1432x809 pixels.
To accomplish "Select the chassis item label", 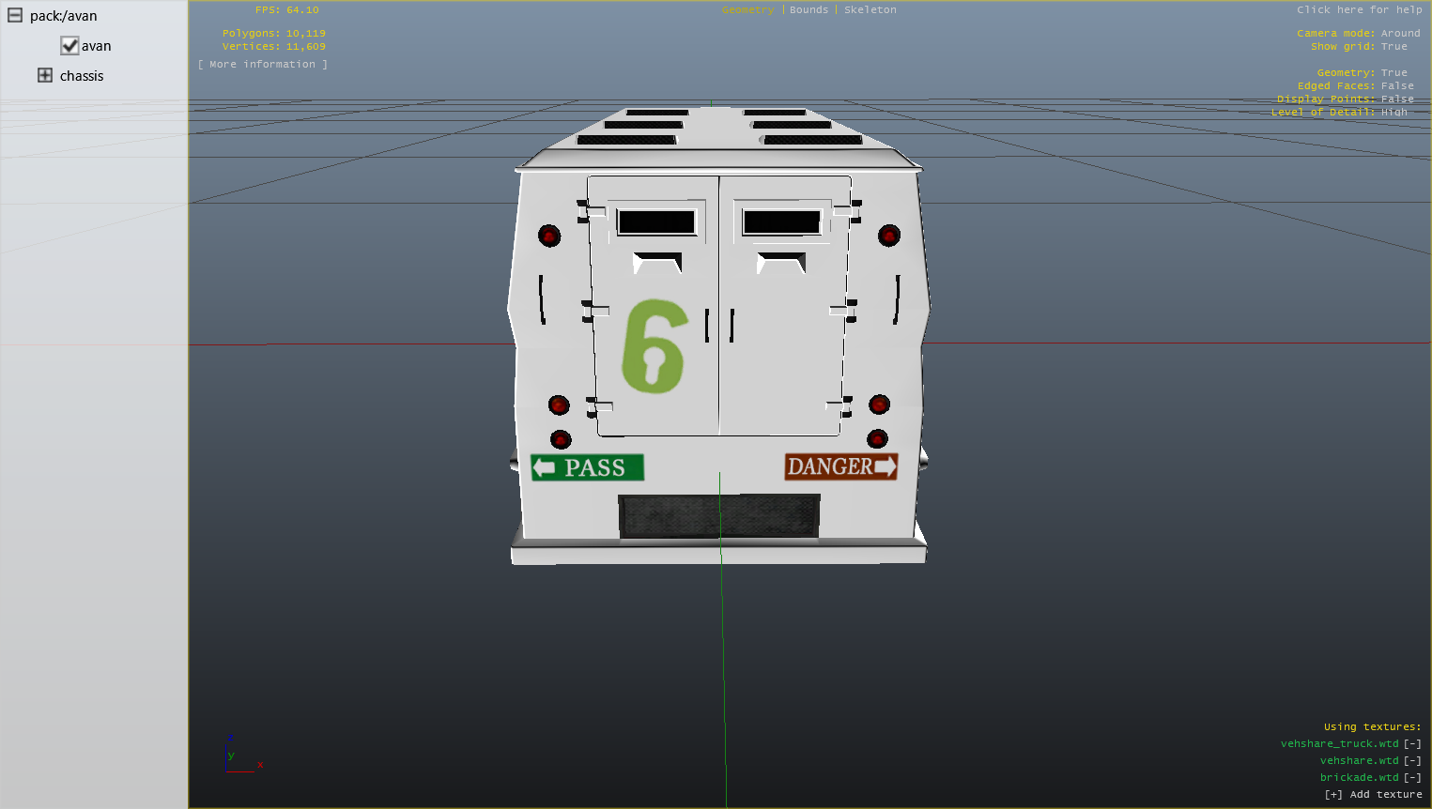I will (x=82, y=76).
